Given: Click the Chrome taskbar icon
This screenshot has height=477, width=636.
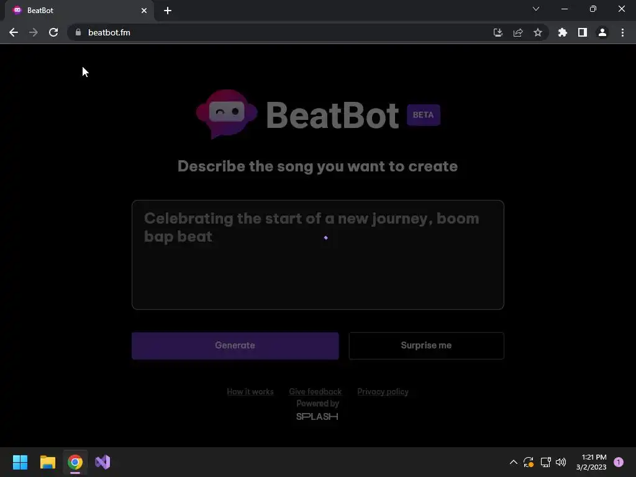Looking at the screenshot, I should [75, 462].
